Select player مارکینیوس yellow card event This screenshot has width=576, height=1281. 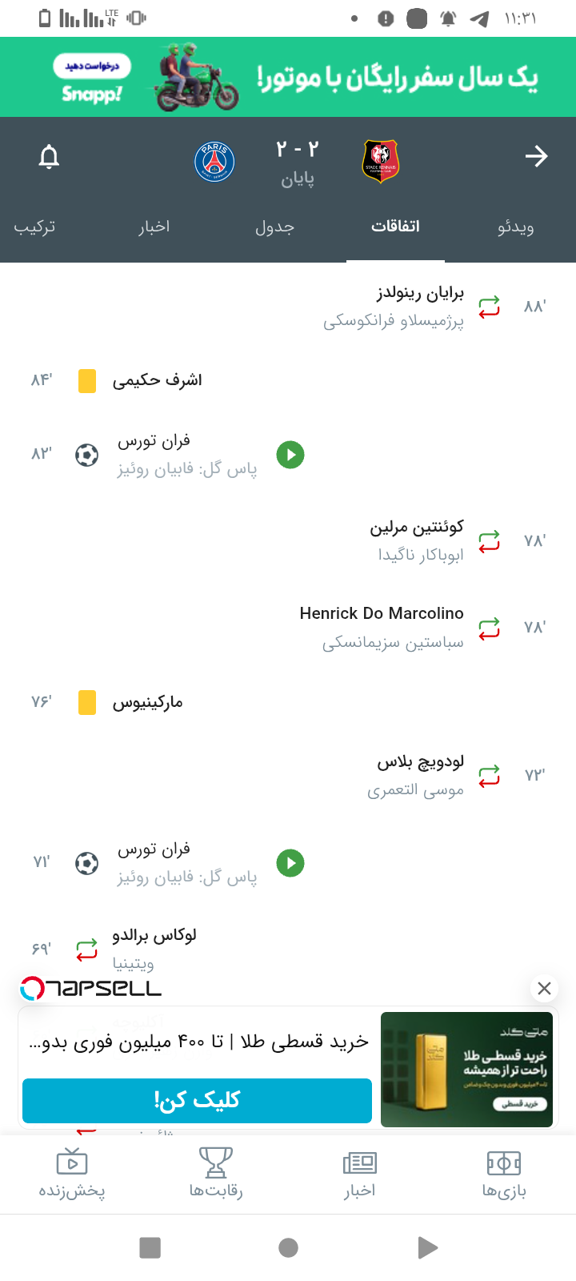(147, 703)
